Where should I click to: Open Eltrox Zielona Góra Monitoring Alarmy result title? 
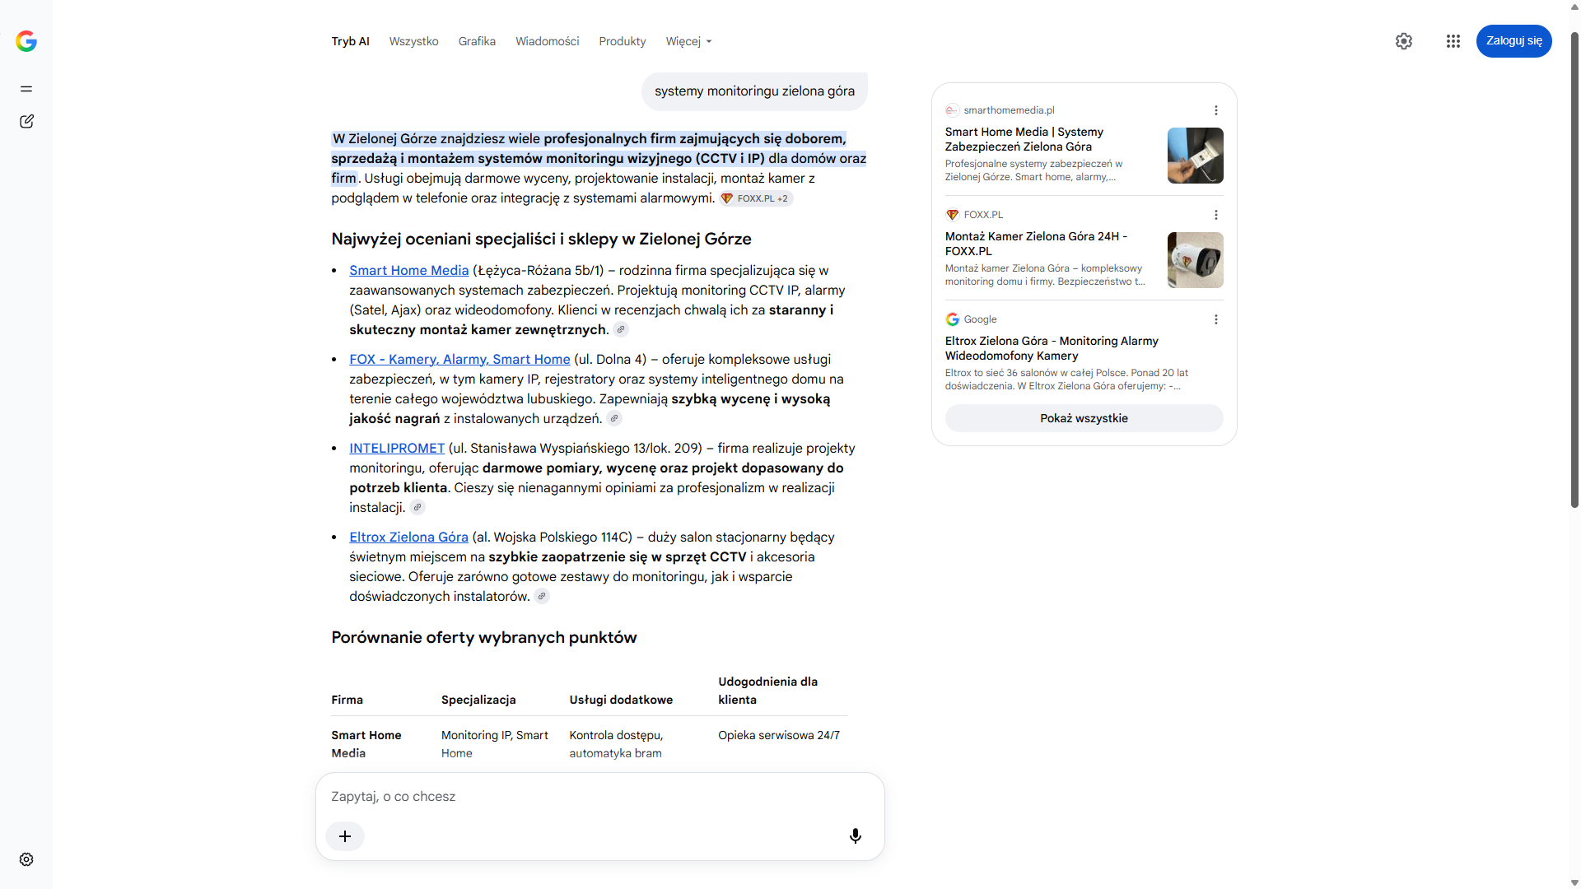(1052, 348)
